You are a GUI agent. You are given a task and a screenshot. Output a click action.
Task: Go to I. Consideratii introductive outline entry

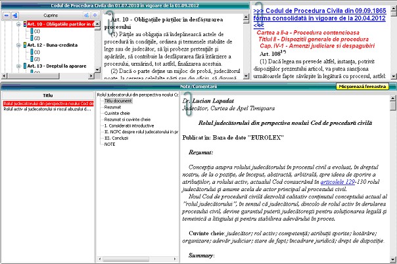pyautogui.click(x=129, y=125)
